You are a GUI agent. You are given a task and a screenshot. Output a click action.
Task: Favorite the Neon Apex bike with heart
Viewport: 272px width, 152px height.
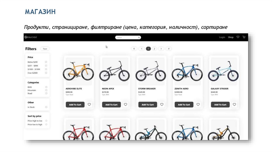(x=125, y=104)
